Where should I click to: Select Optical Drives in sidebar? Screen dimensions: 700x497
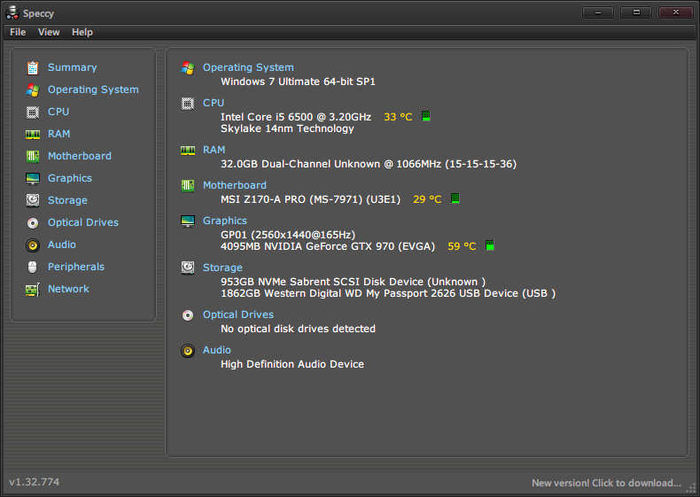click(x=83, y=222)
